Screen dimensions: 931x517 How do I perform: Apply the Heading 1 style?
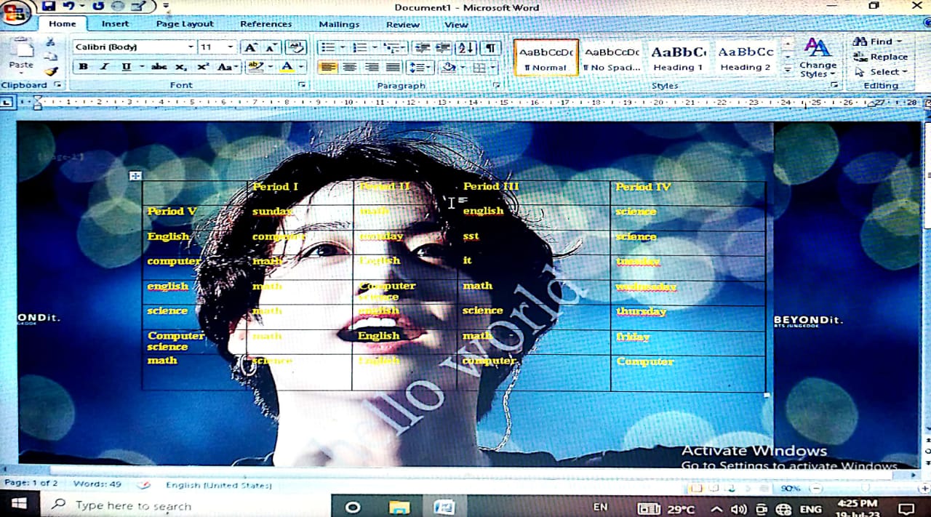pos(678,58)
